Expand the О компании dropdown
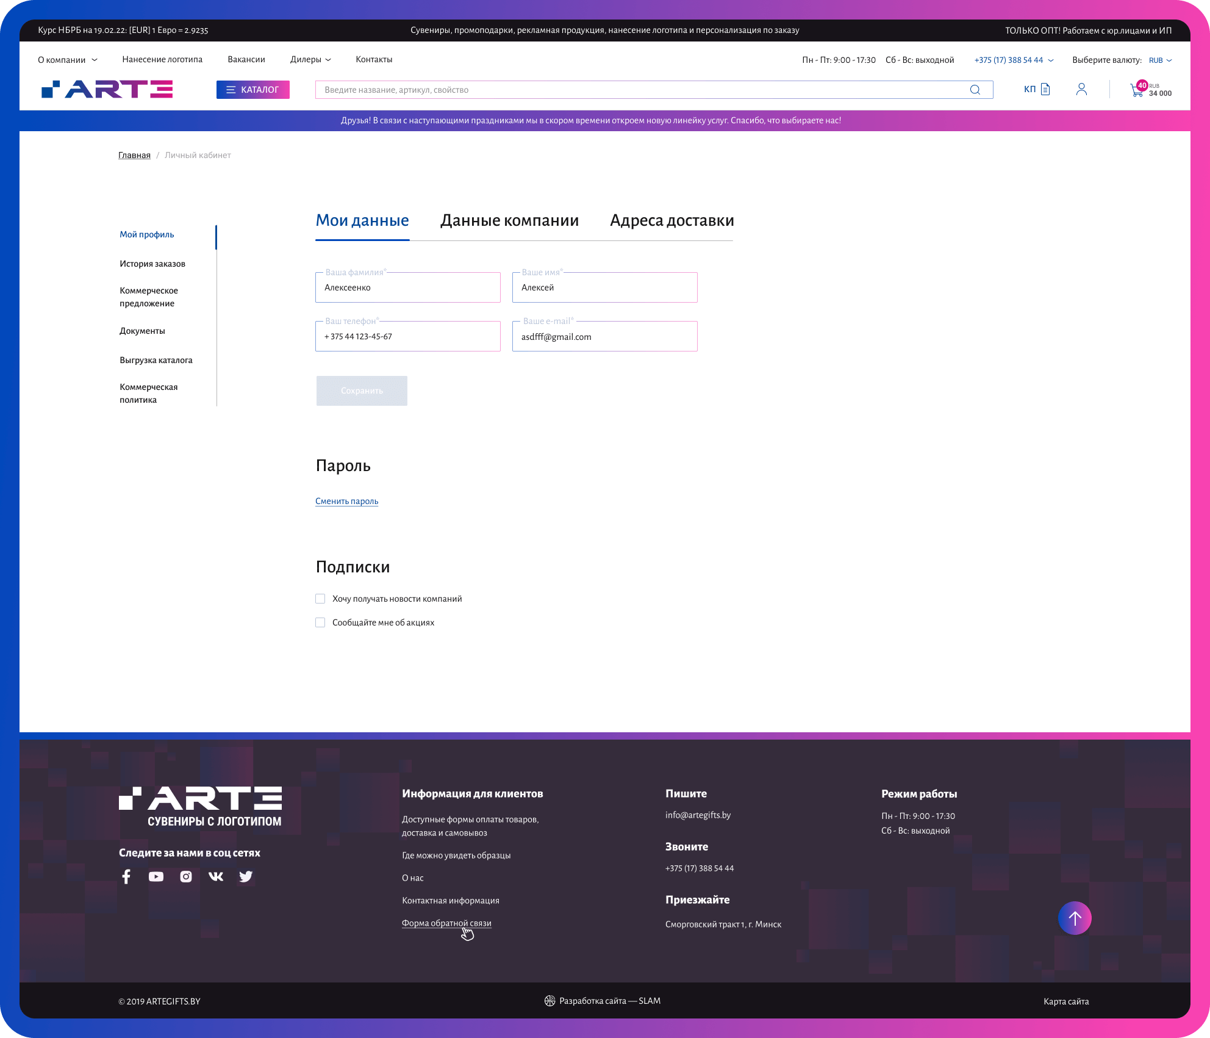 (67, 60)
